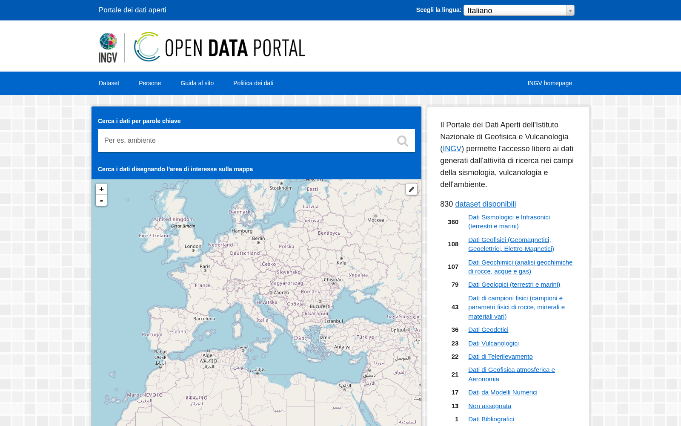Select the Italiano language combo box
The width and height of the screenshot is (681, 426).
pos(519,10)
